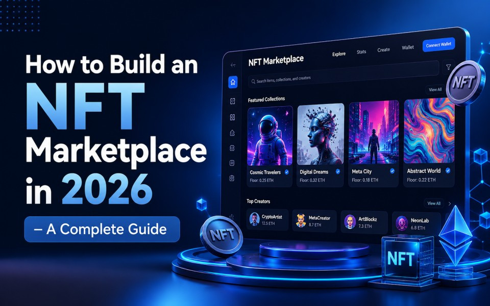
Task: Open the grid collections sidebar icon
Action: [x=232, y=117]
